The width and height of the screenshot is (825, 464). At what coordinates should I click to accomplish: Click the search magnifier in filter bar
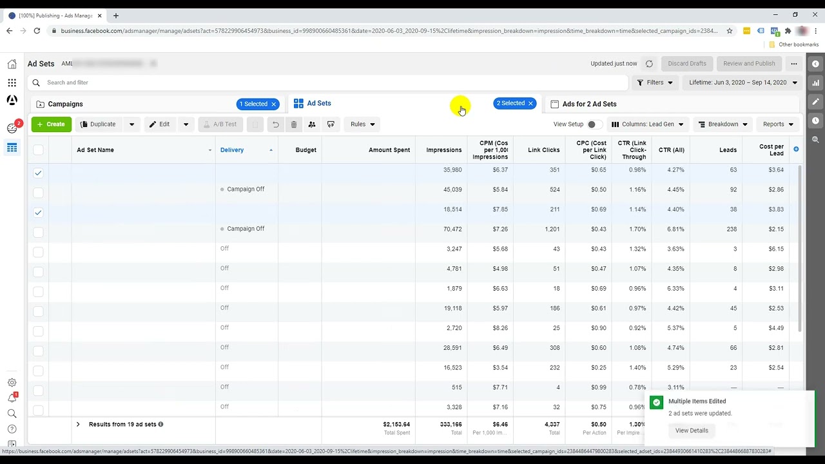[36, 82]
